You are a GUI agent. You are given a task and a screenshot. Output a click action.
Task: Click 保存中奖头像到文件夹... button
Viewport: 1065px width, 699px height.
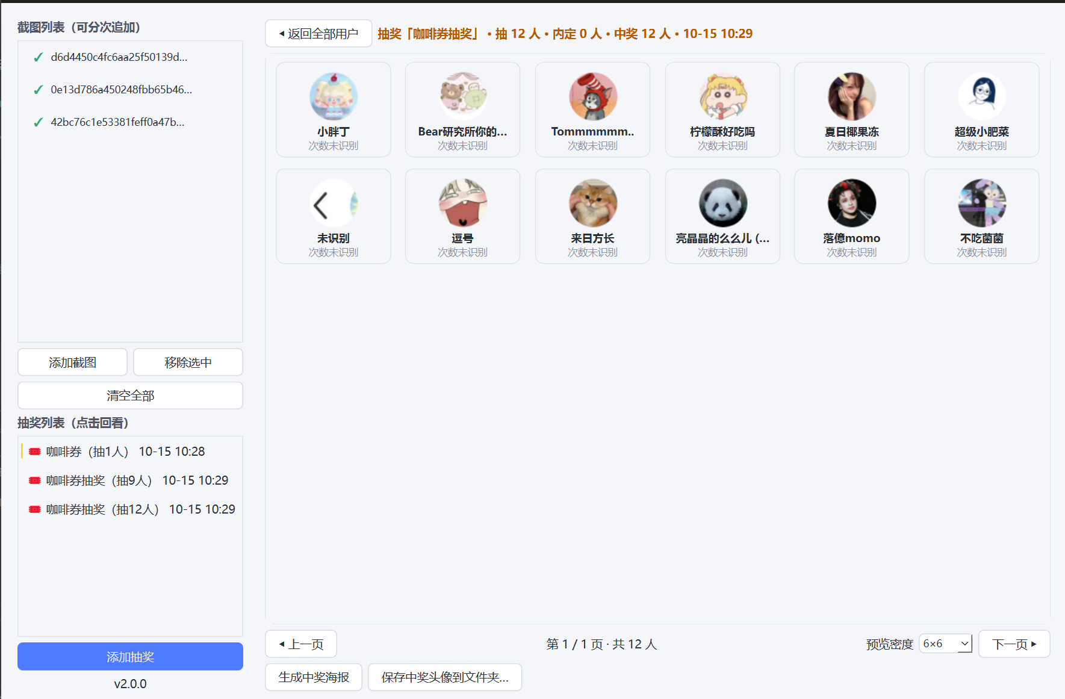(x=445, y=677)
